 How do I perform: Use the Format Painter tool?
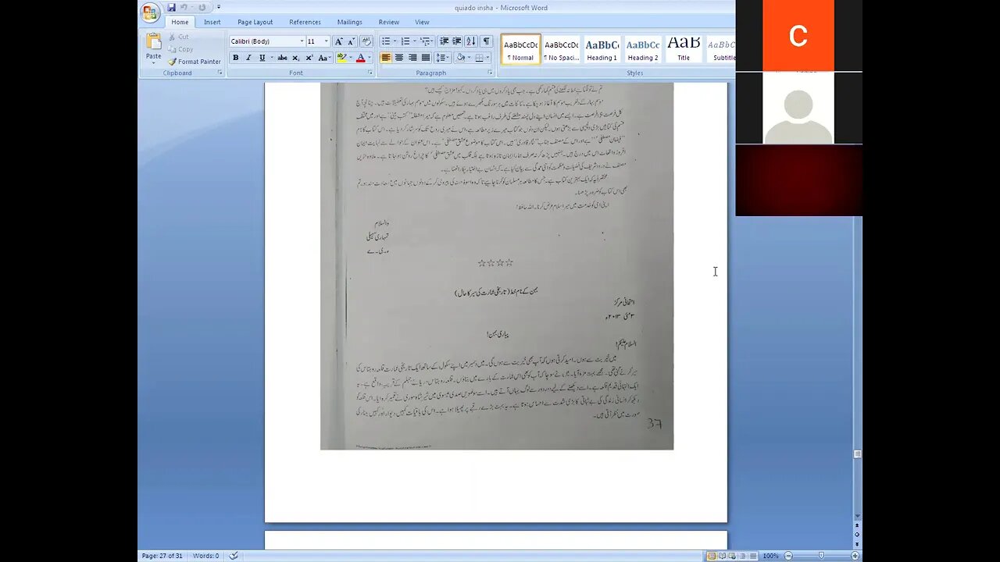point(195,62)
